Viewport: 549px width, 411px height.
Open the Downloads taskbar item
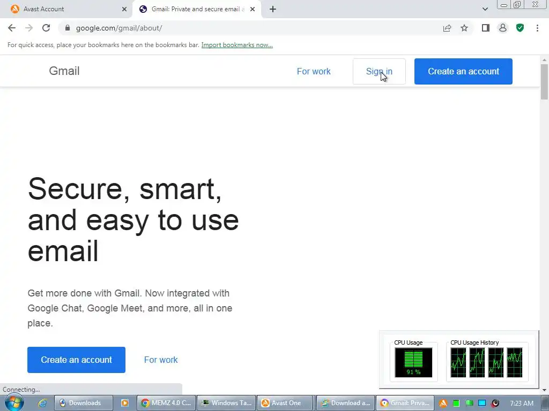click(x=84, y=403)
